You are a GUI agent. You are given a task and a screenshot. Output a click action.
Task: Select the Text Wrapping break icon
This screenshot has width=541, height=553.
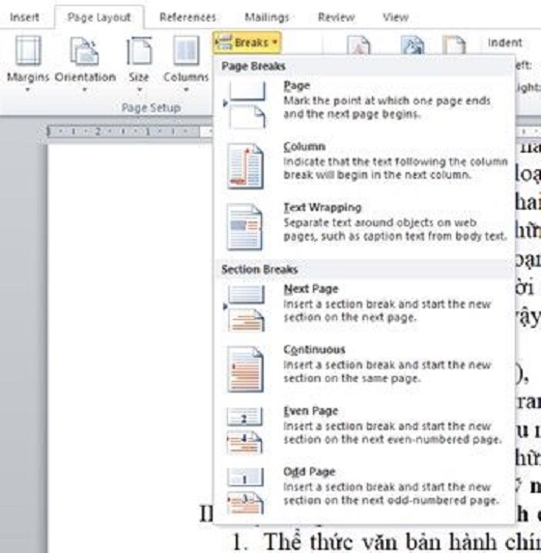[x=244, y=226]
